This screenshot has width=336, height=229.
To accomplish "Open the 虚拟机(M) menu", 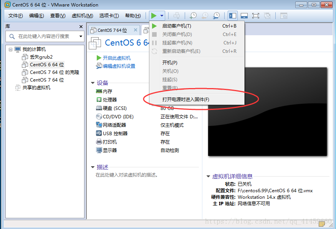I will (82, 16).
